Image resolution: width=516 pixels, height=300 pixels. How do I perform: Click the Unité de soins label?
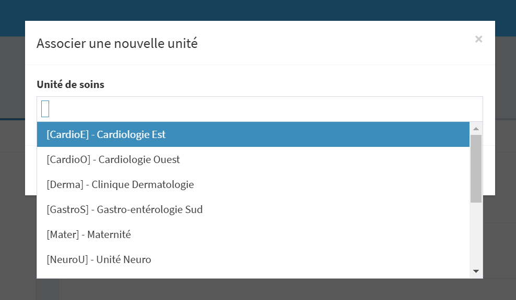[x=71, y=85]
